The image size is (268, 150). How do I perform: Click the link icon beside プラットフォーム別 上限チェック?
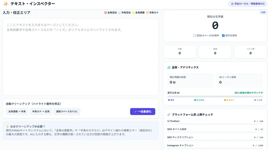(x=169, y=115)
